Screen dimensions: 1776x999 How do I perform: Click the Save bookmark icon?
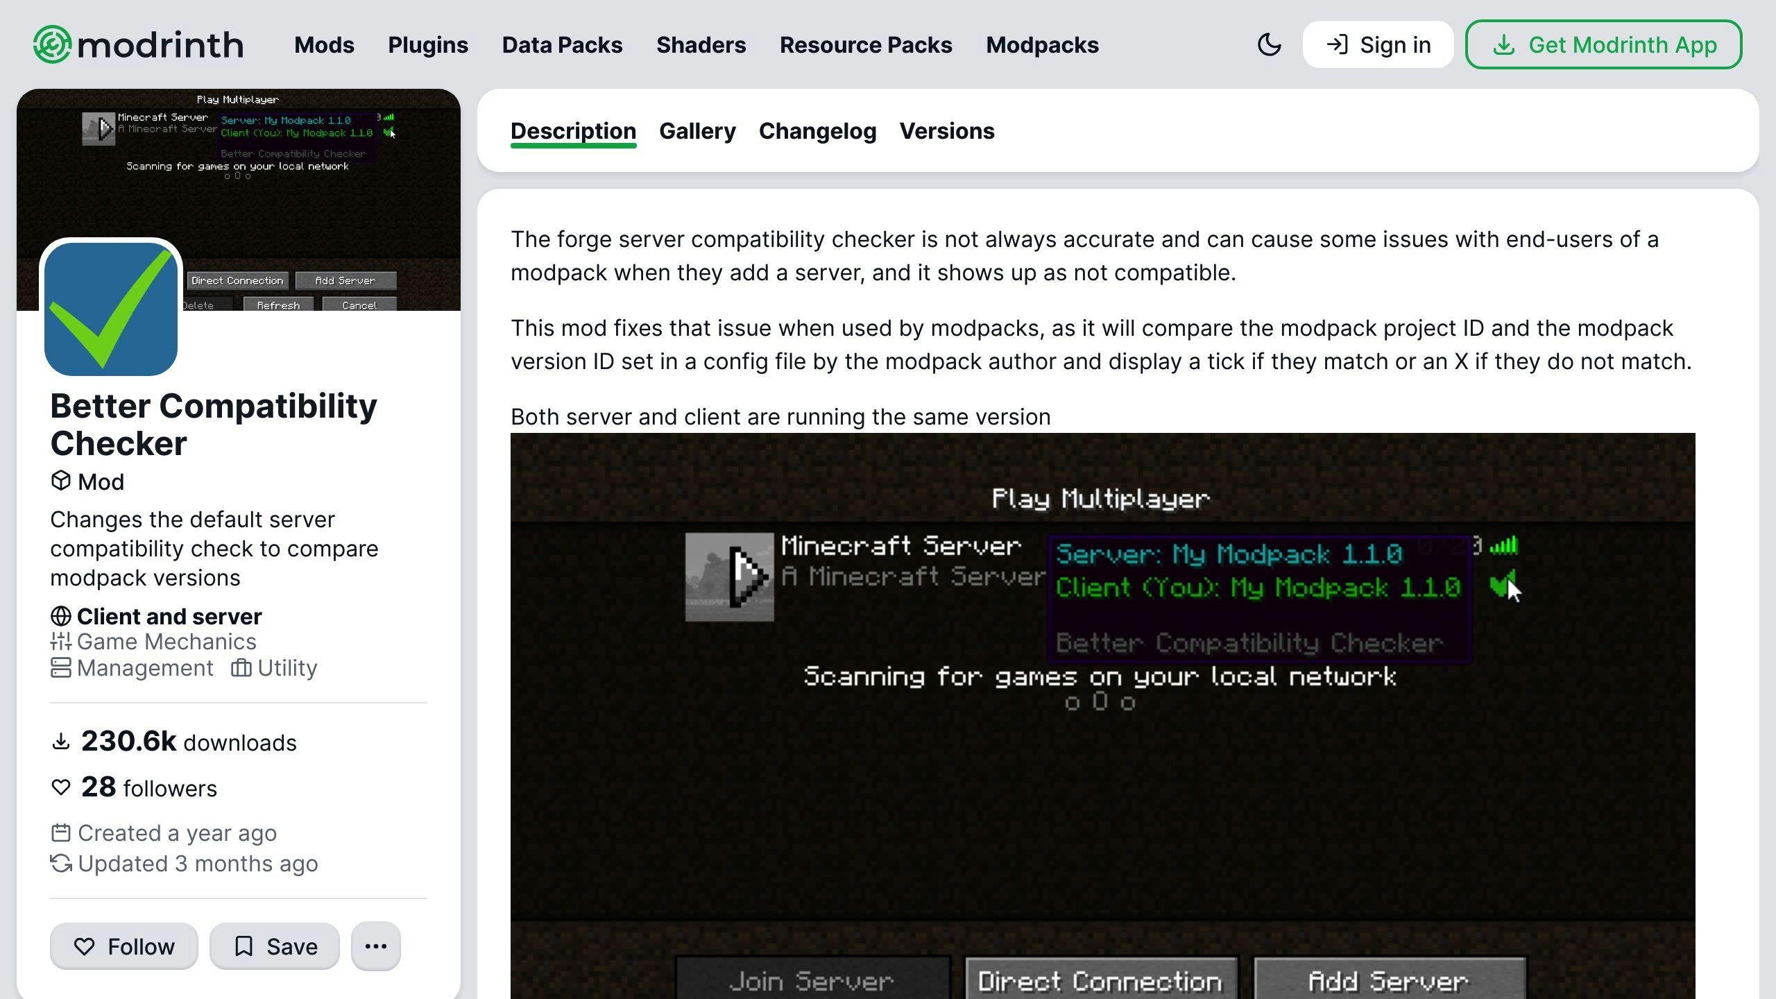244,946
